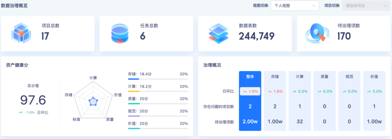Viewport: 392px width, 139px height.
Task: Select the 质量 column in 治理概况
Action: [324, 101]
